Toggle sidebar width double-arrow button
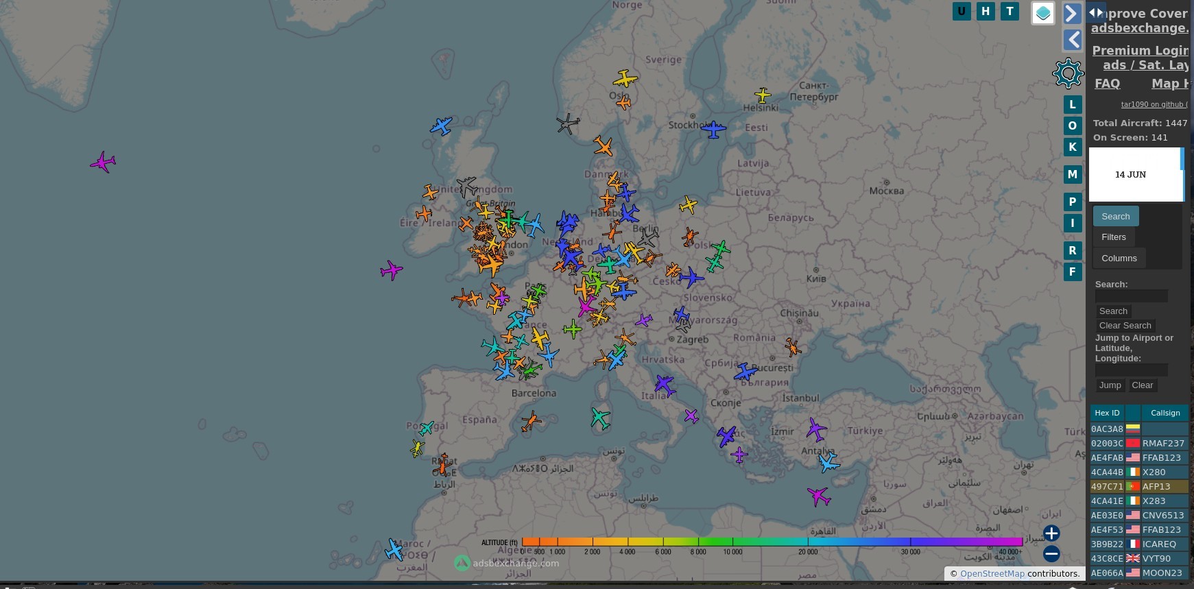1194x589 pixels. click(1096, 12)
